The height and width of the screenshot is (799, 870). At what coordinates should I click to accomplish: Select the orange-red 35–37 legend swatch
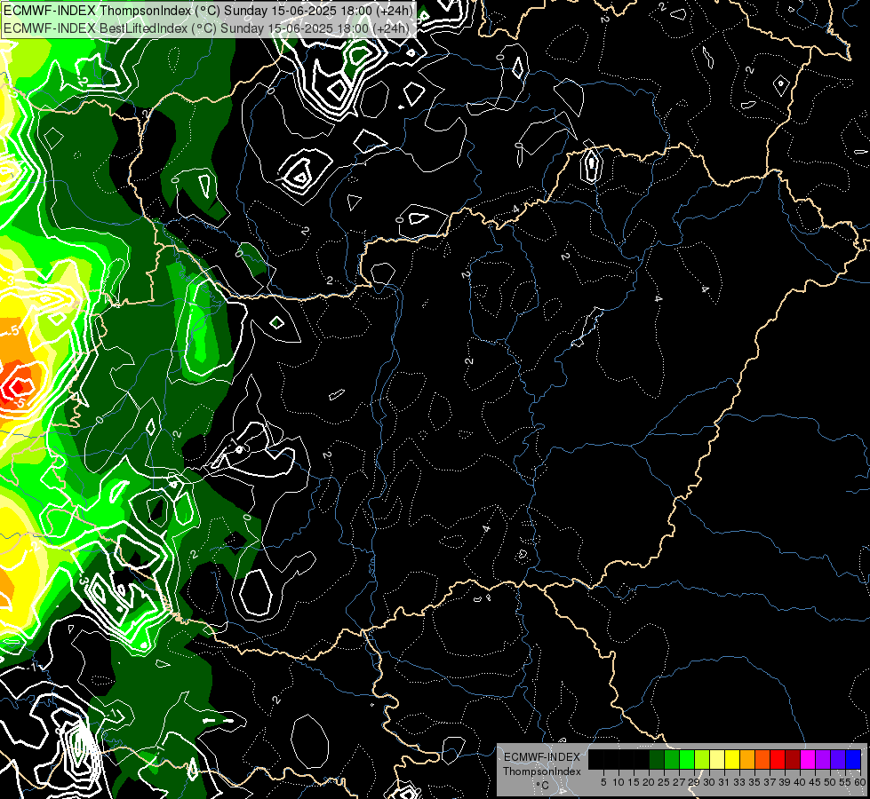coord(762,759)
